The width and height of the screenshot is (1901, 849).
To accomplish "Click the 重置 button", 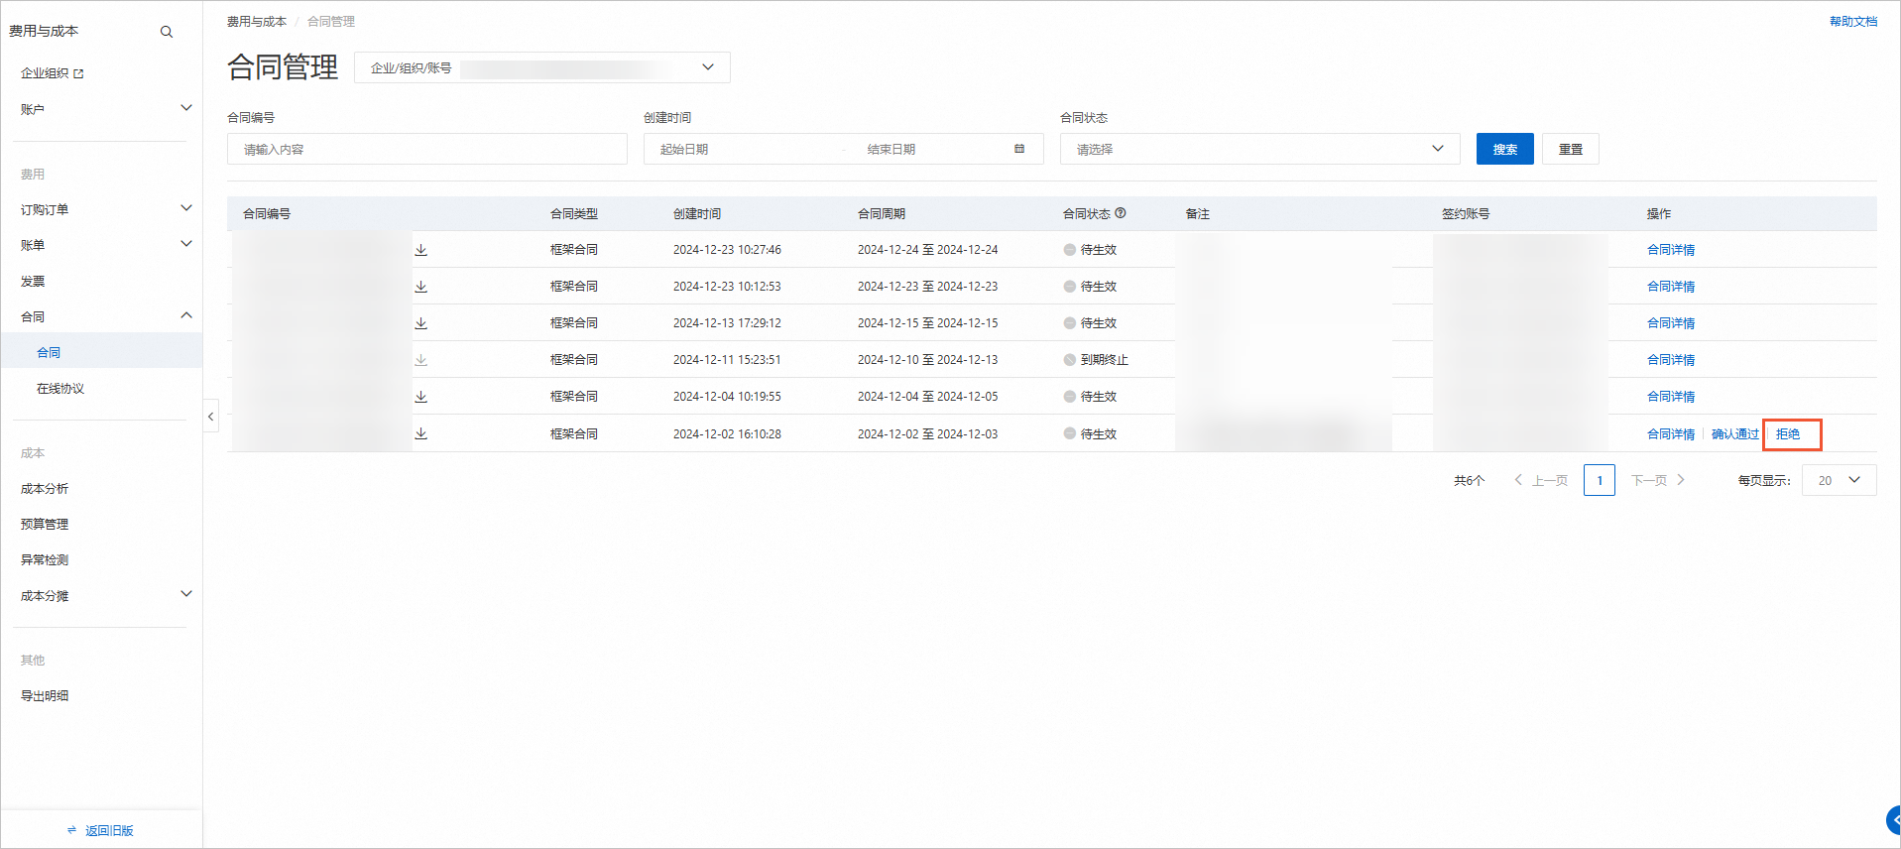I will point(1571,149).
